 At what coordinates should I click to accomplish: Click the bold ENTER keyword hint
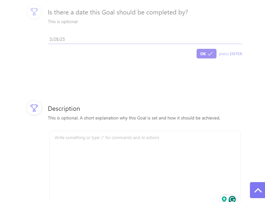coord(236,54)
